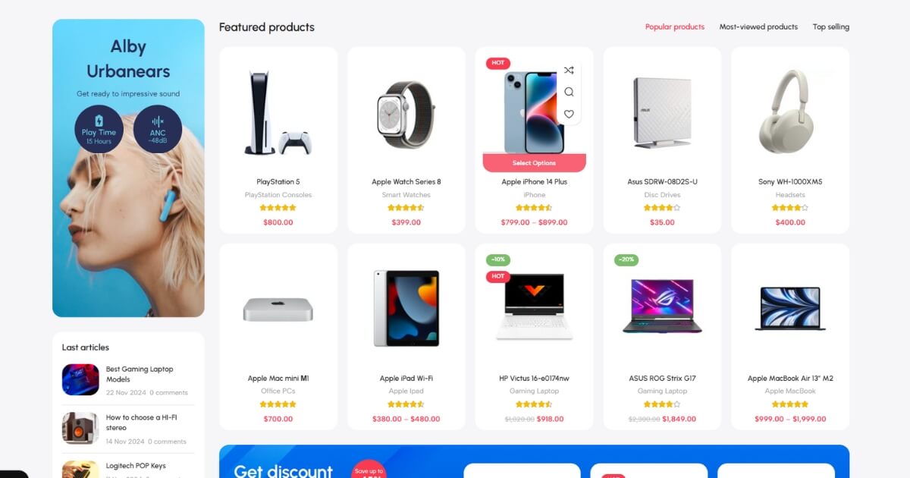Open the Gaming Laptop category under ASUS ROG
Screen dimensions: 910x478
click(x=662, y=392)
